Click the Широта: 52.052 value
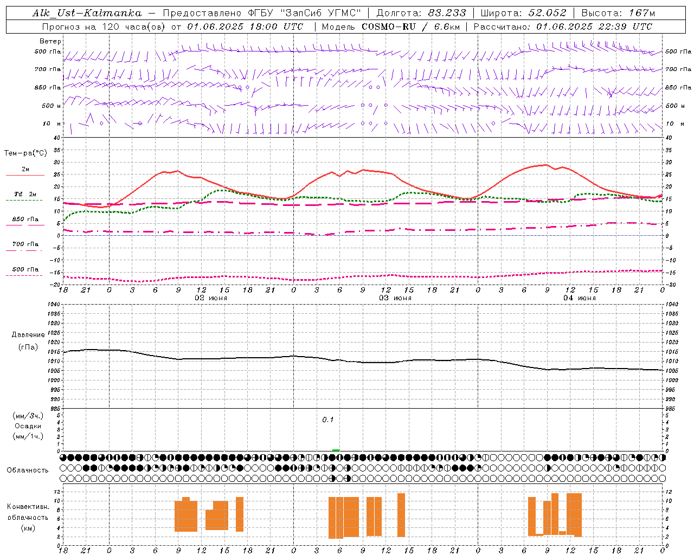Viewport: 694px width, 555px height. coord(524,13)
